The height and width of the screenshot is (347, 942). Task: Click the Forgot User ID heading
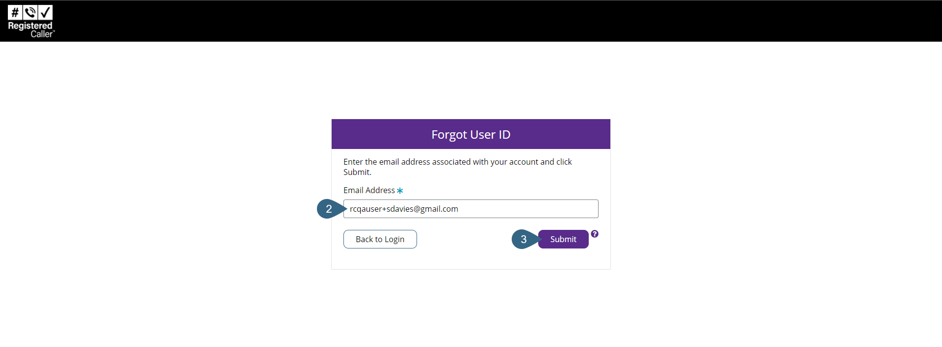(x=471, y=134)
